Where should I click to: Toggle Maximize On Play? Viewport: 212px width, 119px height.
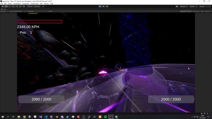click(x=185, y=11)
